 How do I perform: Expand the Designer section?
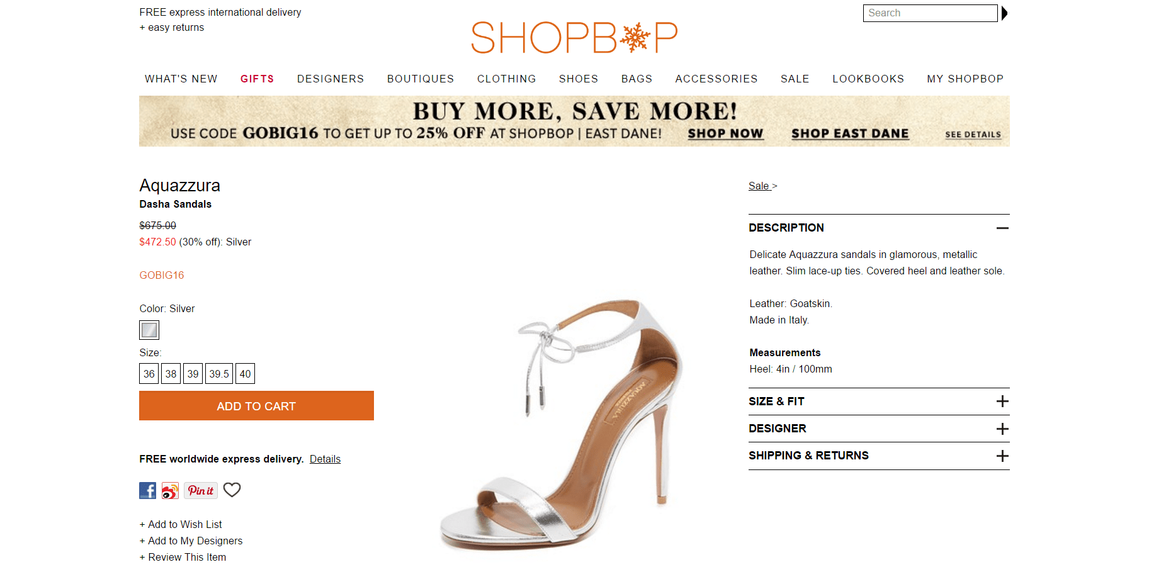(x=1002, y=429)
